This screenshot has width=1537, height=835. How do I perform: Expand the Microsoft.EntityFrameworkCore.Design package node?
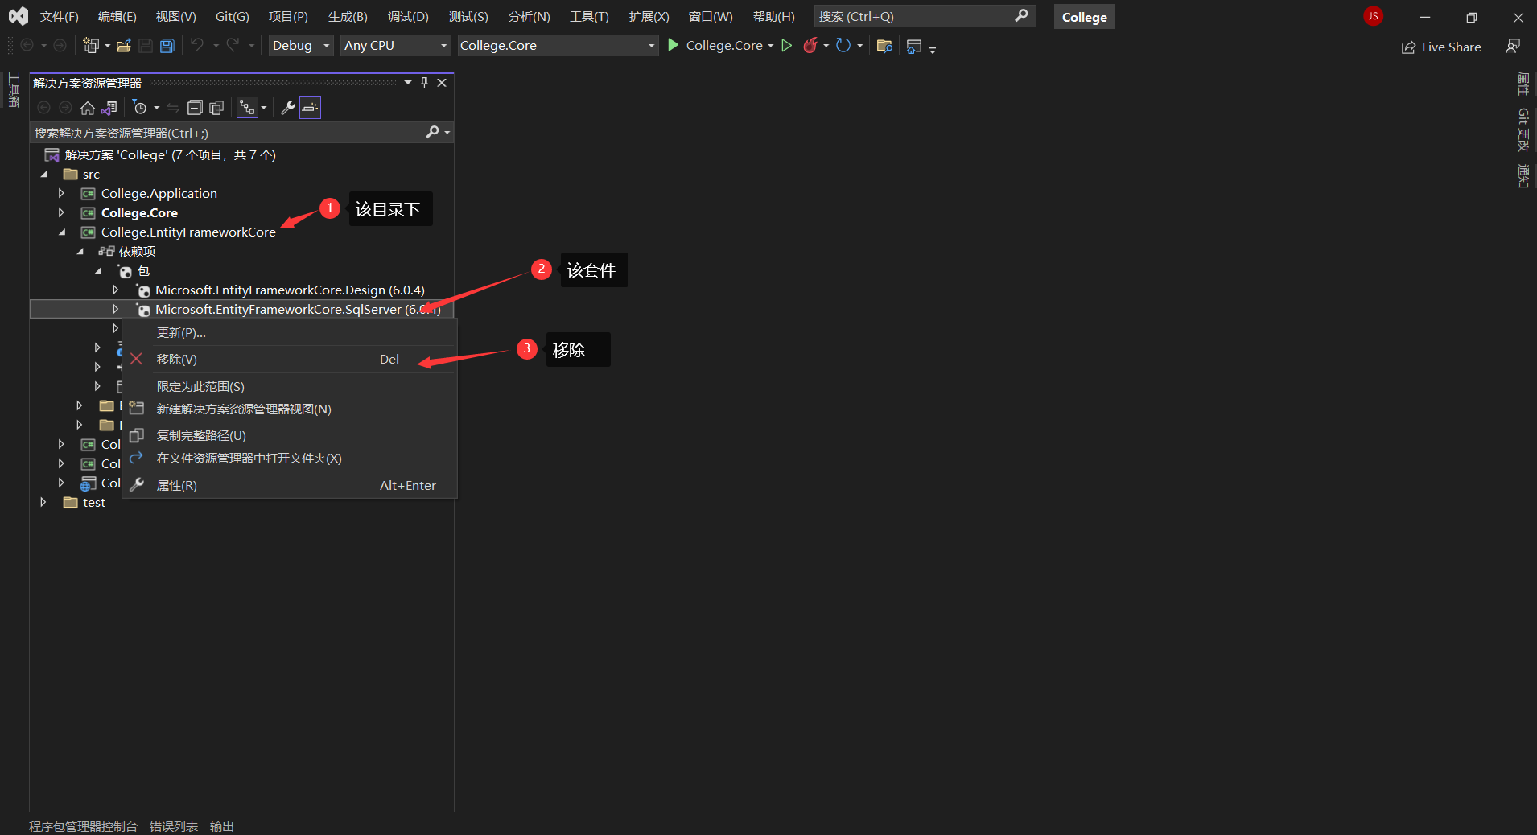click(115, 290)
